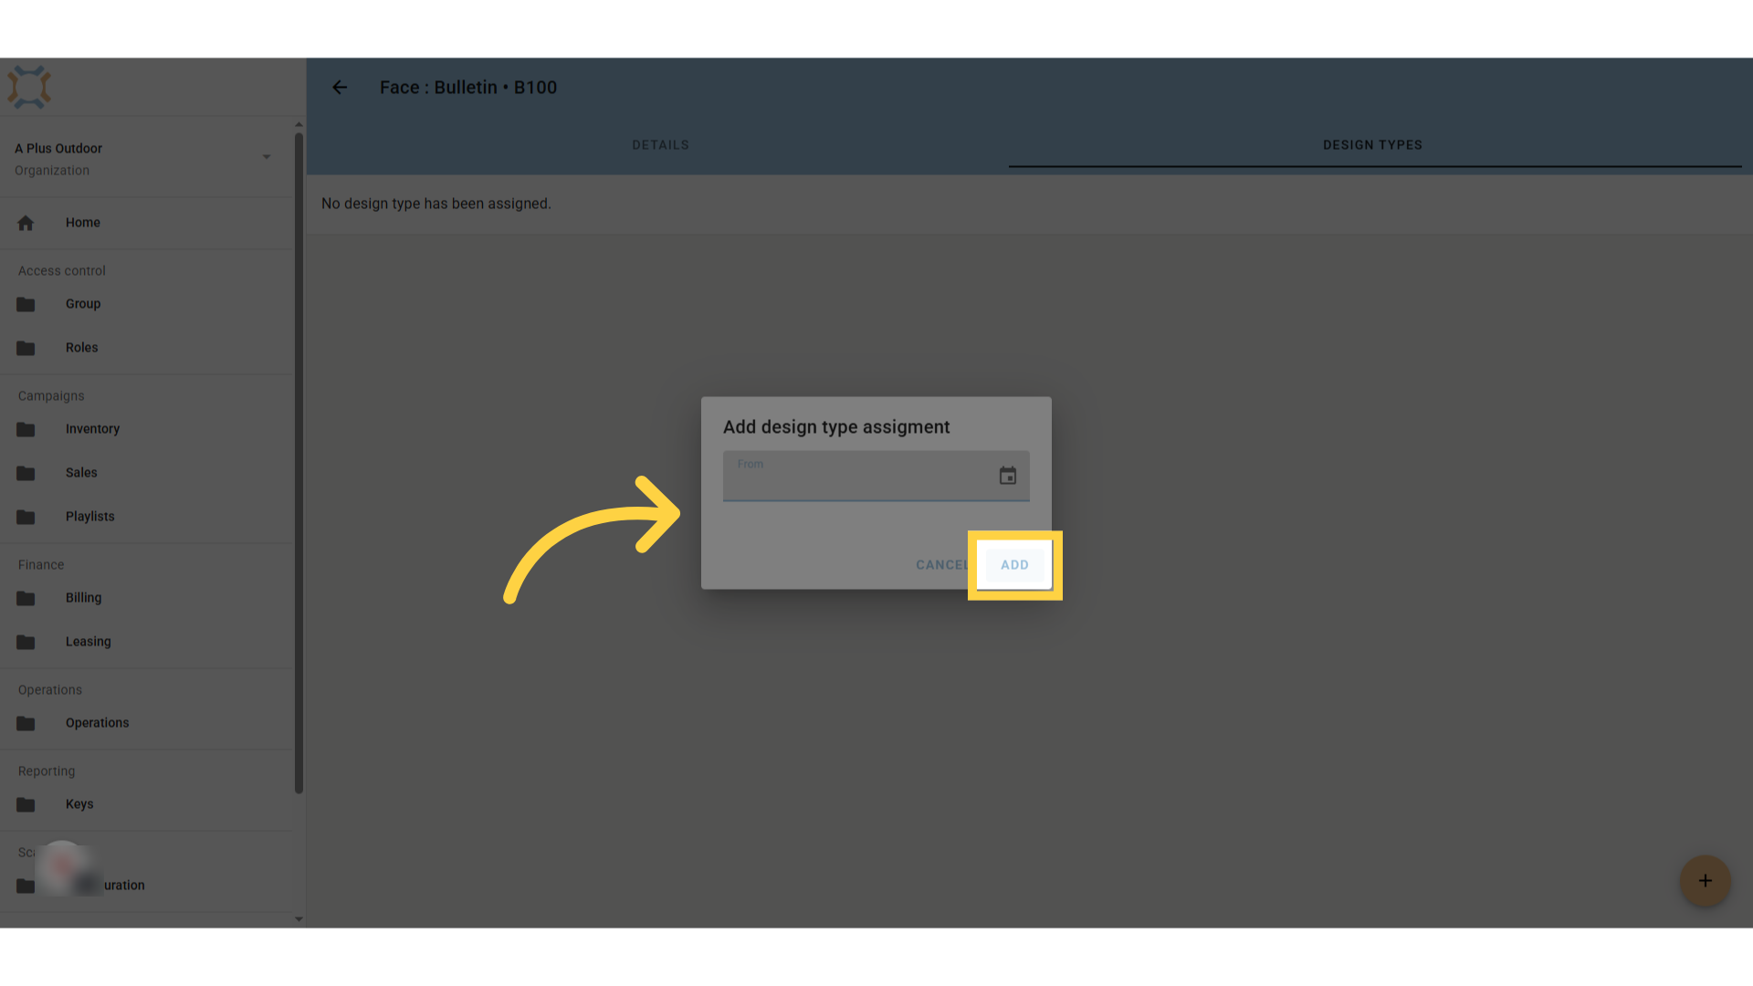Click the Sales folder icon

tap(26, 473)
